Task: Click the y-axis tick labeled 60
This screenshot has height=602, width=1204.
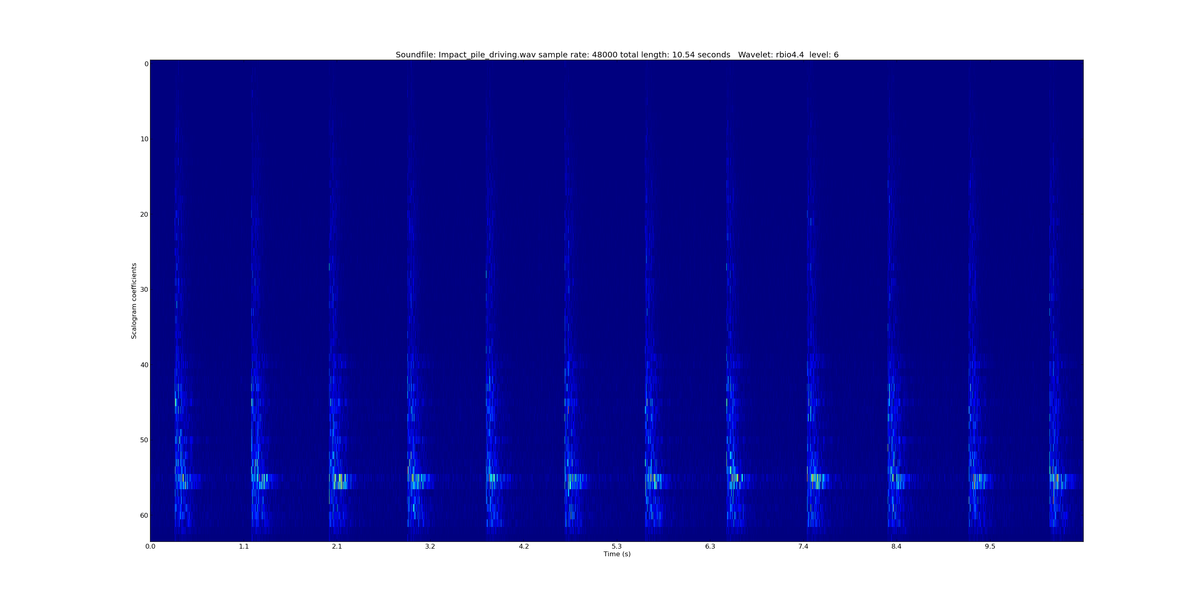Action: [144, 516]
